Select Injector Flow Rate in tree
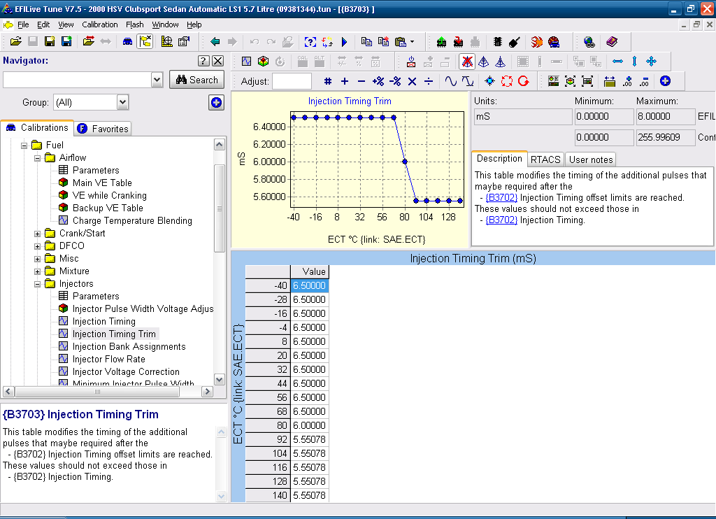This screenshot has width=716, height=519. click(108, 359)
